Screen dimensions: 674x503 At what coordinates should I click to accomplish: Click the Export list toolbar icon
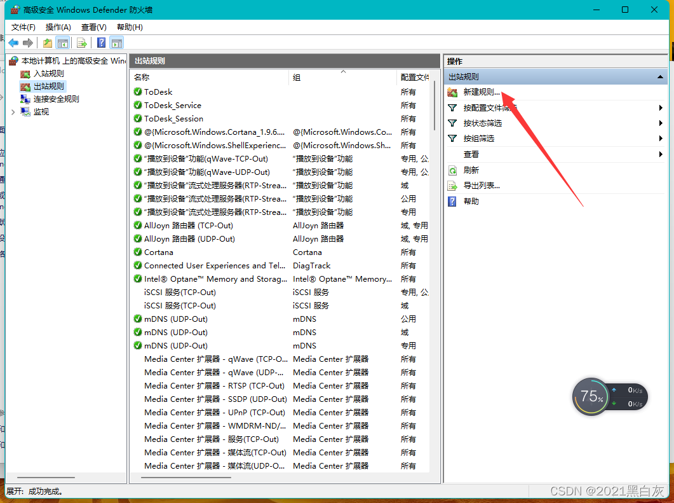(82, 43)
